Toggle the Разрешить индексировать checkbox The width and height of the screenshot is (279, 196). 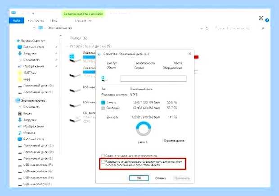coord(103,162)
